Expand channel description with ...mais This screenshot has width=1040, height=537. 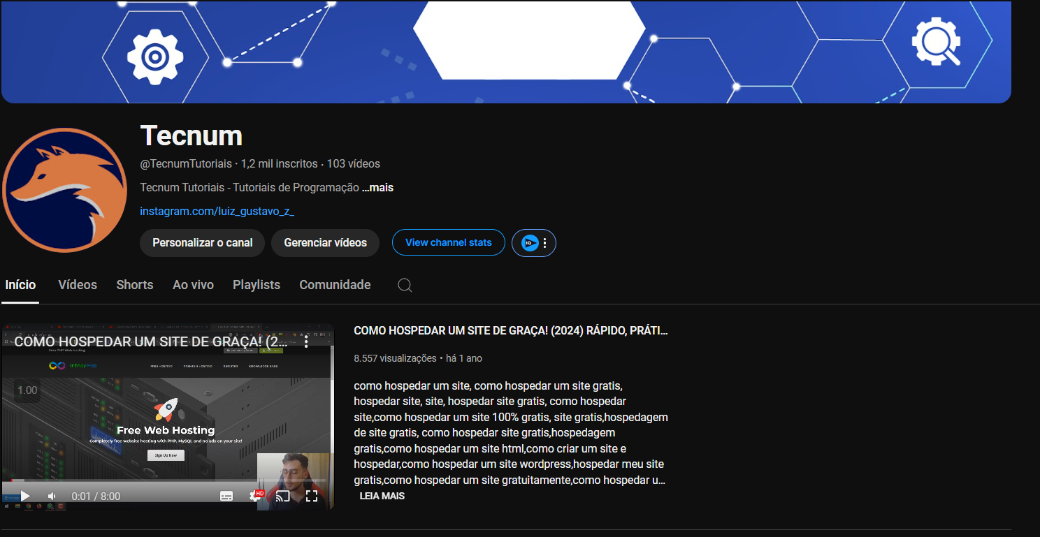[x=378, y=188]
